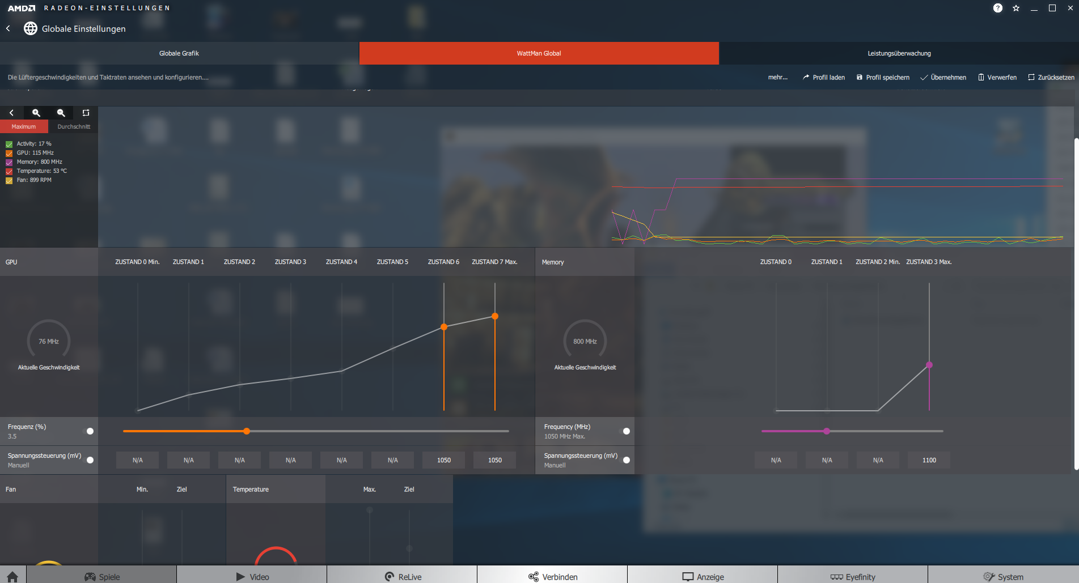Screen dimensions: 1079x583
Task: Open the help question mark icon
Action: (x=998, y=8)
